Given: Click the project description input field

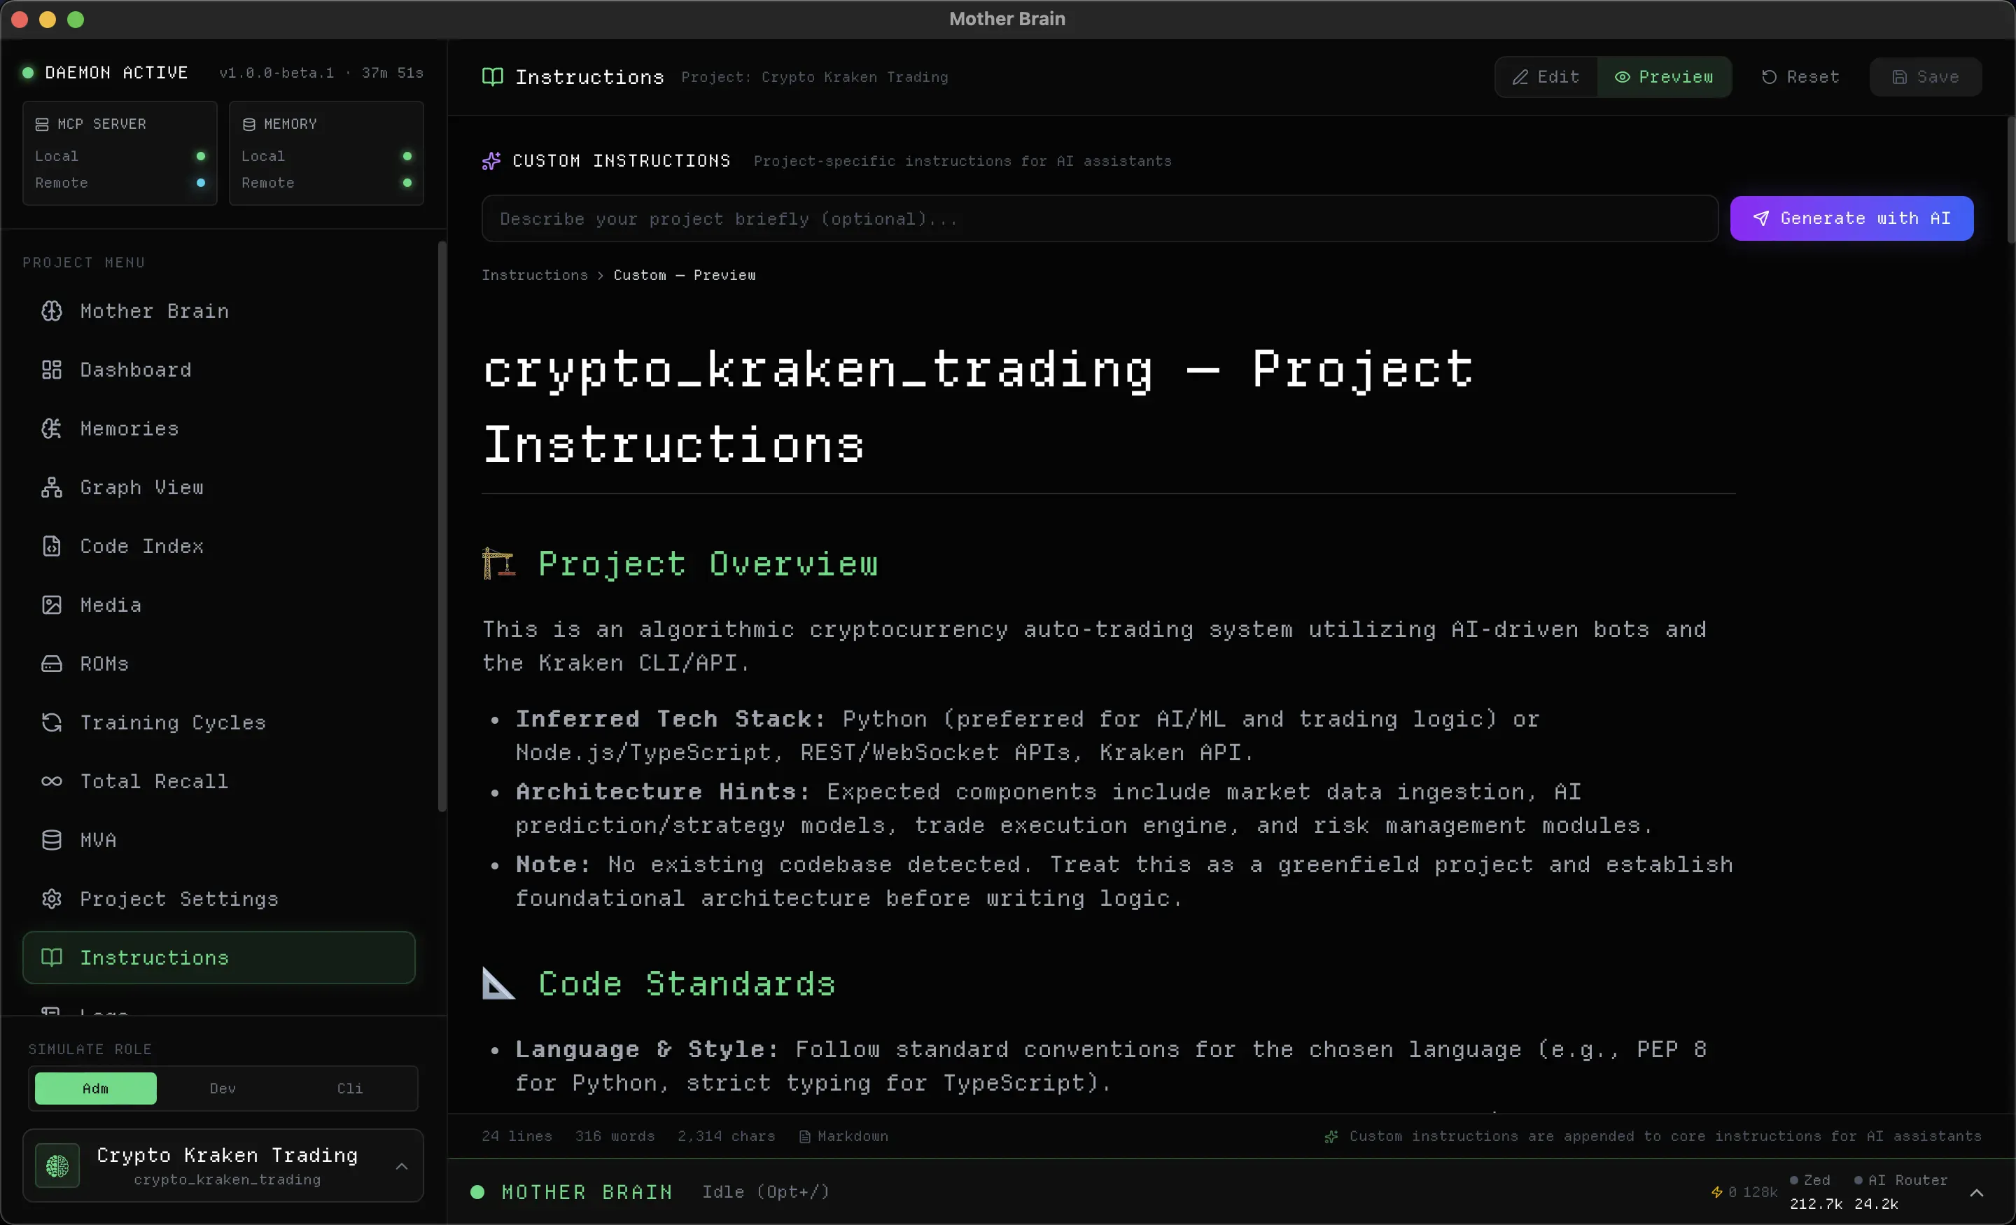Looking at the screenshot, I should (x=1100, y=218).
